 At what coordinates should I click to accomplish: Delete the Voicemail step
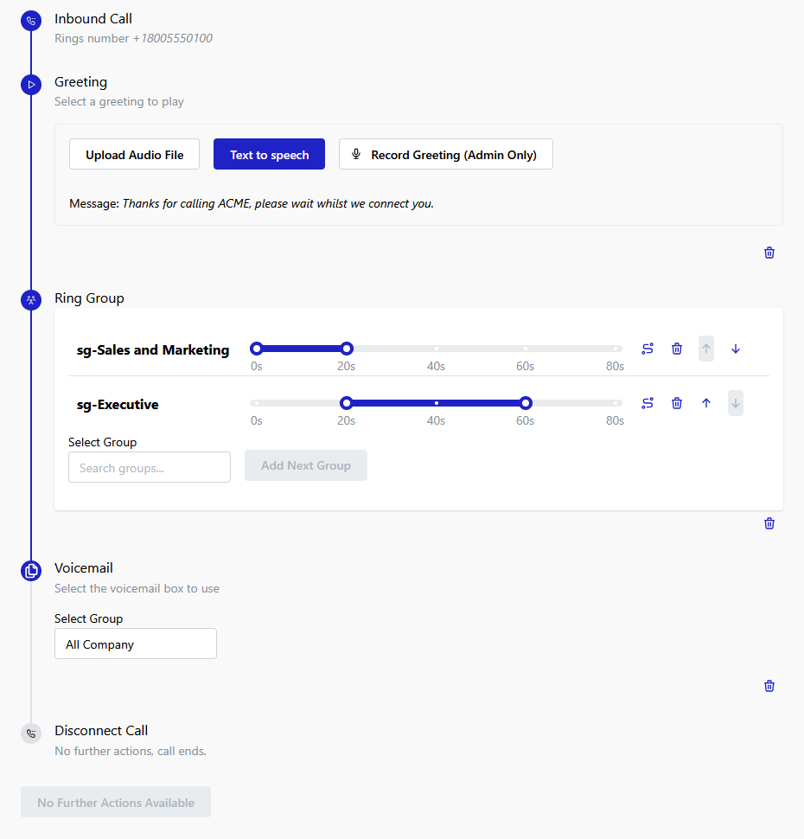coord(769,686)
